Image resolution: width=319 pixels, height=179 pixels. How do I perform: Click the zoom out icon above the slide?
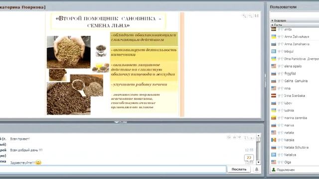[250, 15]
